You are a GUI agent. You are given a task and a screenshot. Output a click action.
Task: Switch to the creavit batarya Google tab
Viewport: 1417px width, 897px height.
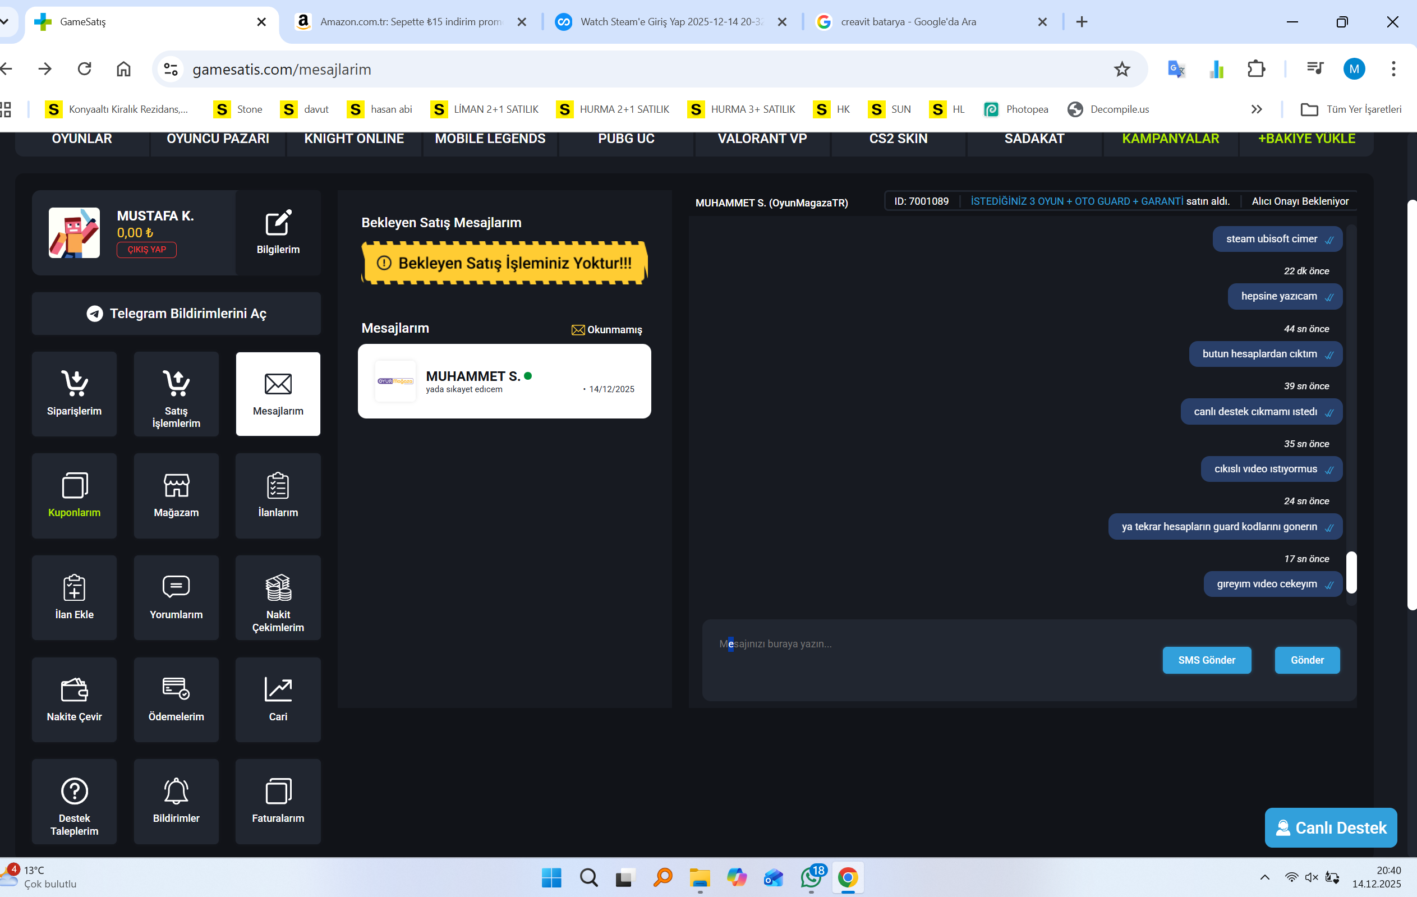click(932, 22)
